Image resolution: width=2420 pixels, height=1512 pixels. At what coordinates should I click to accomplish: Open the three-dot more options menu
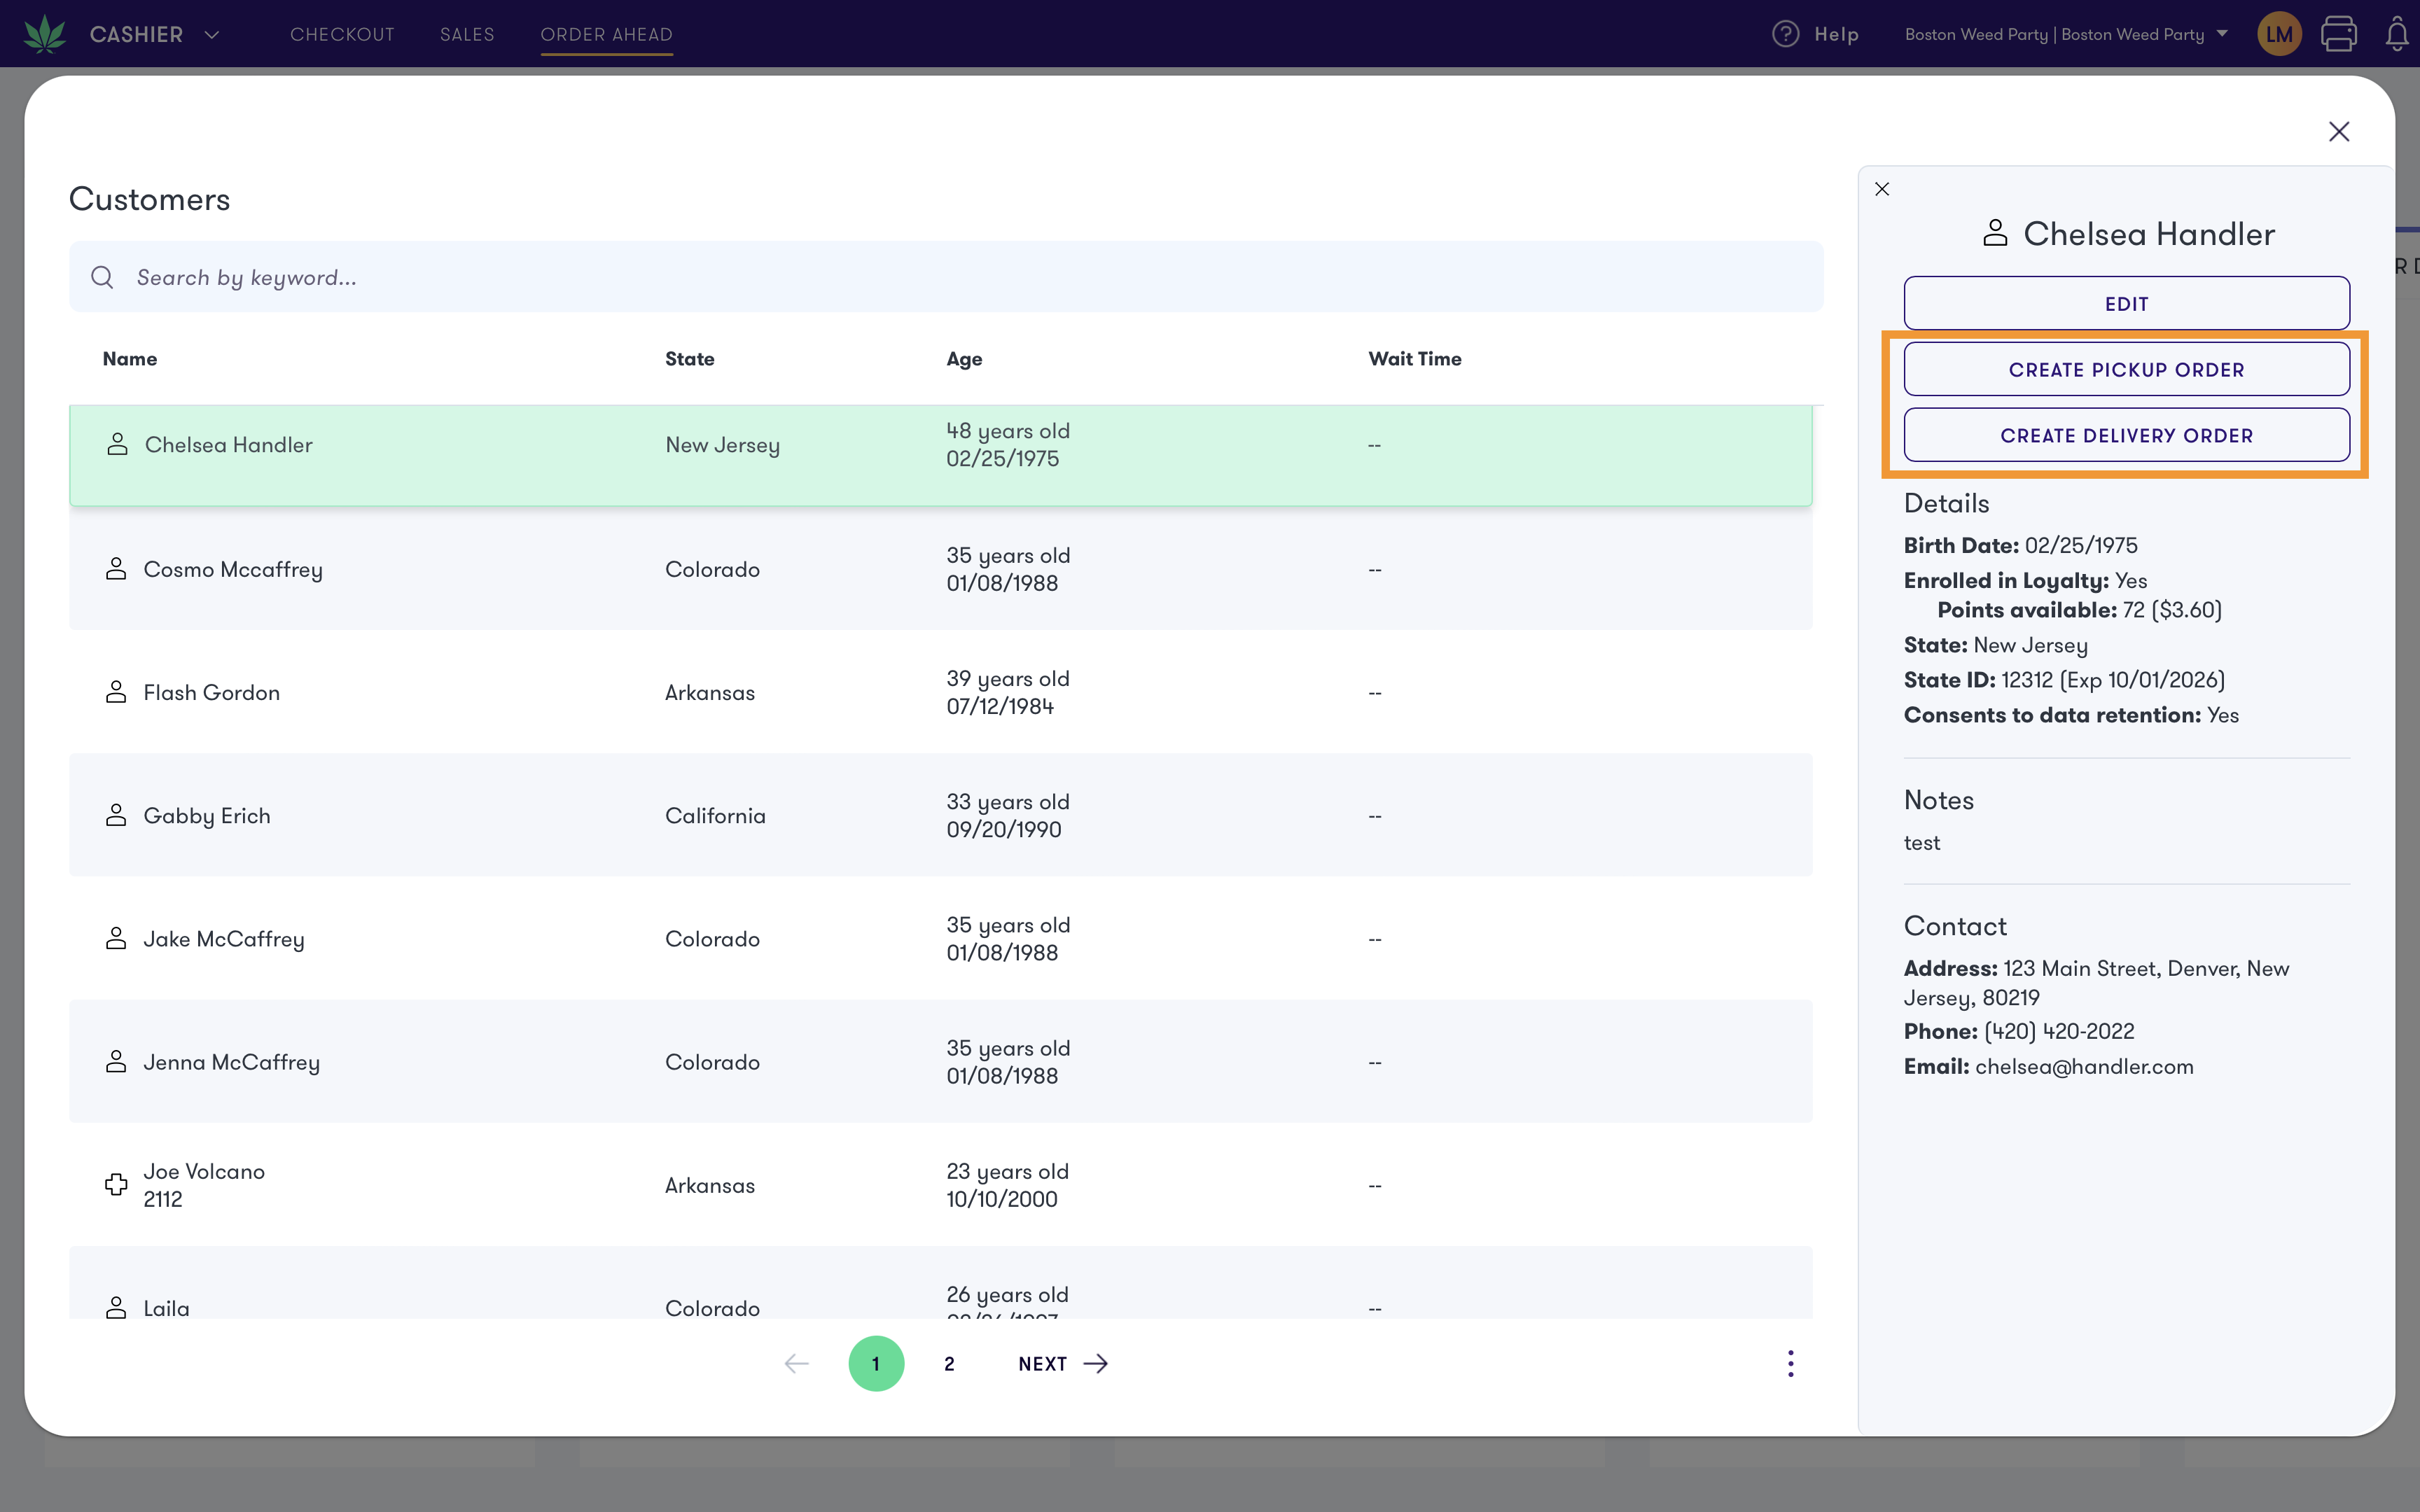[1790, 1363]
